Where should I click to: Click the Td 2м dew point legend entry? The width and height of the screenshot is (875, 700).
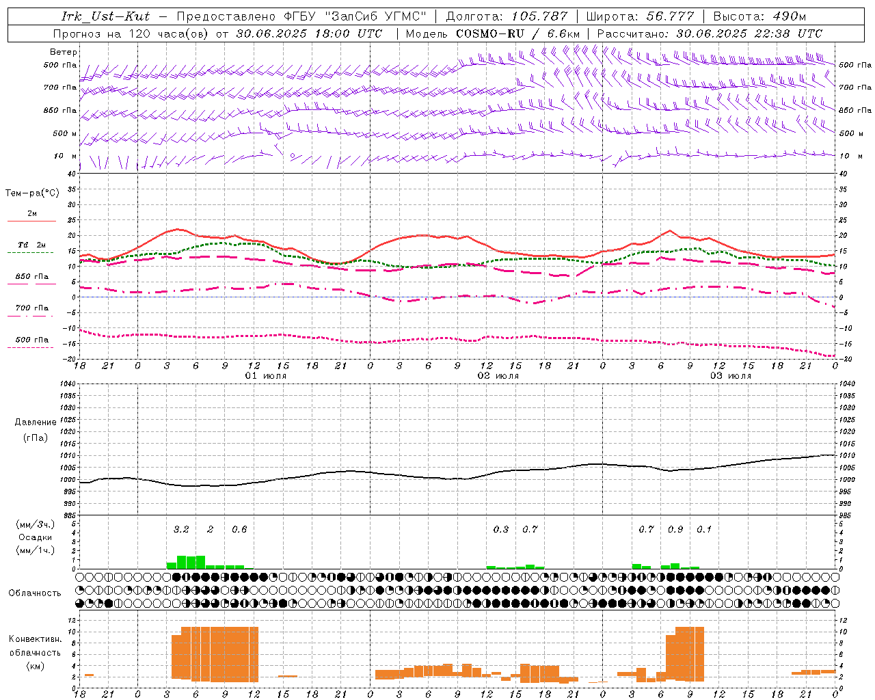tap(31, 245)
